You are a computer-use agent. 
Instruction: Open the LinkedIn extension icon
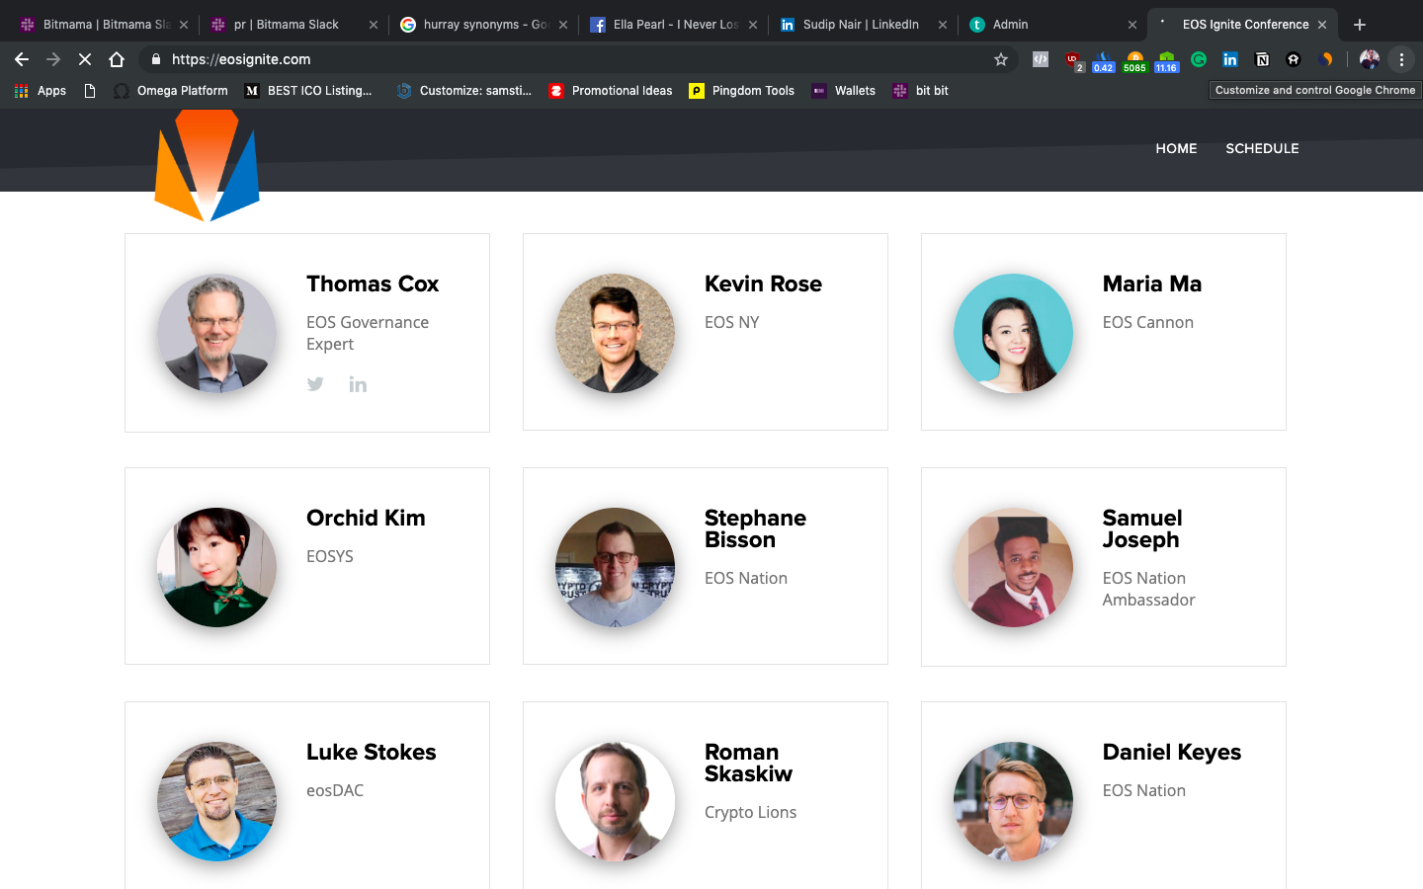click(x=1230, y=59)
